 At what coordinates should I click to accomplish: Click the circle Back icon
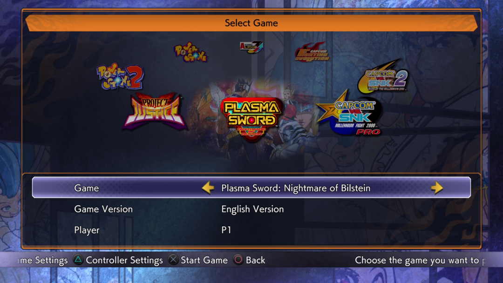[x=238, y=260]
